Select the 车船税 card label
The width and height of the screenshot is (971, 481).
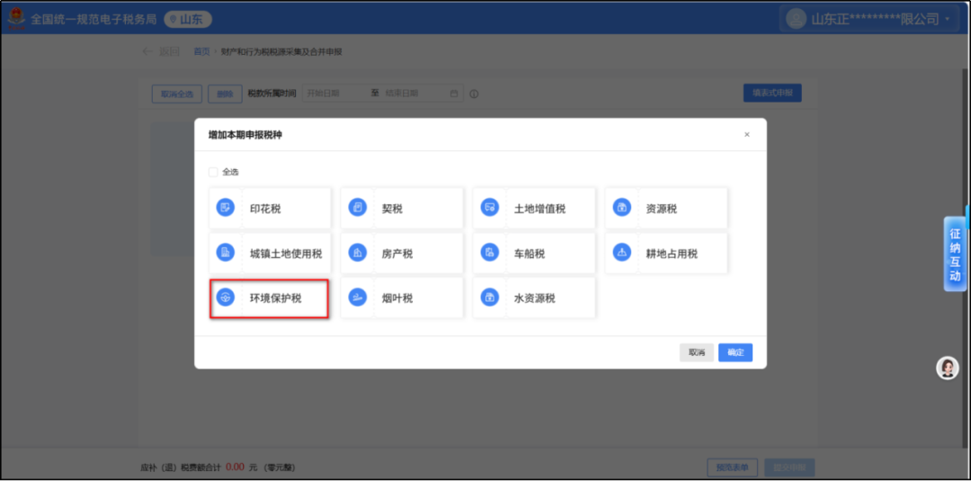click(530, 254)
